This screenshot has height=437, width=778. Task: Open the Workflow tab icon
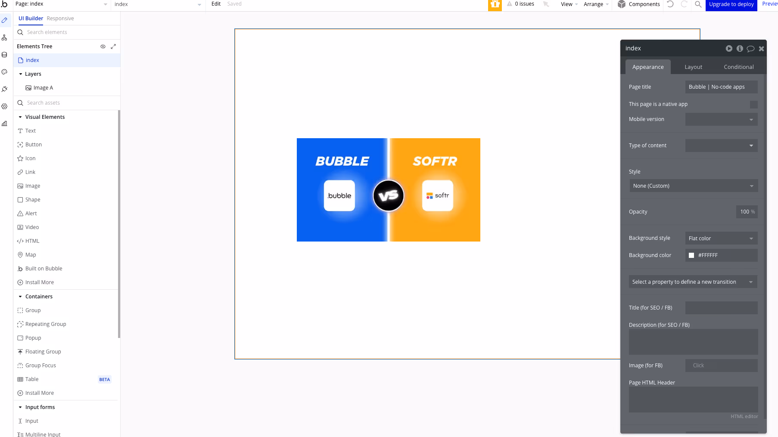tap(4, 37)
